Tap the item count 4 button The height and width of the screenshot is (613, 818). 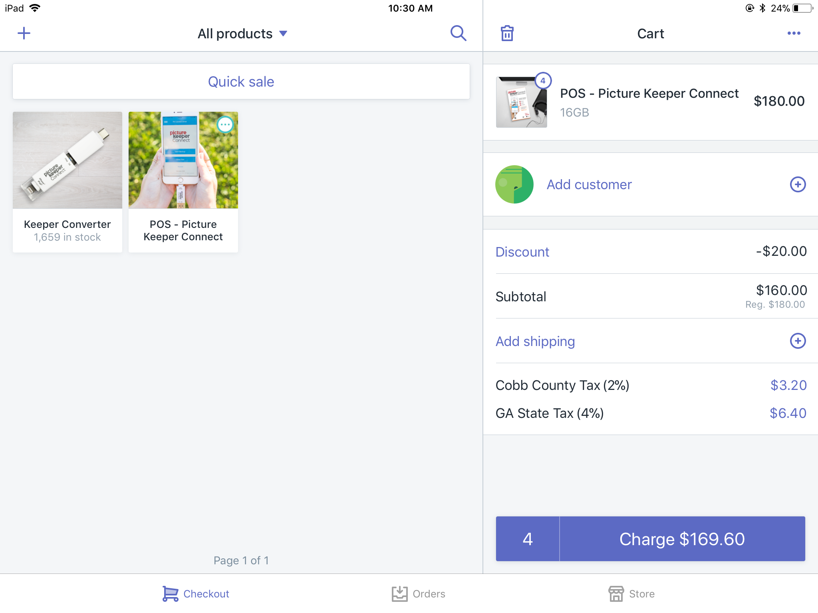pyautogui.click(x=528, y=539)
